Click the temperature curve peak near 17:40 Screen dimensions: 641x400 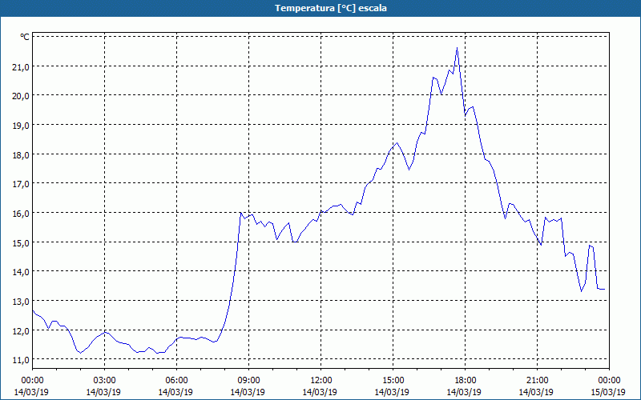(457, 48)
